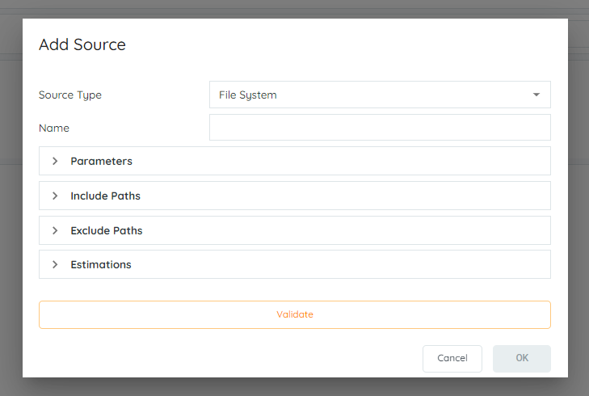Confirm with the OK button

click(x=522, y=359)
